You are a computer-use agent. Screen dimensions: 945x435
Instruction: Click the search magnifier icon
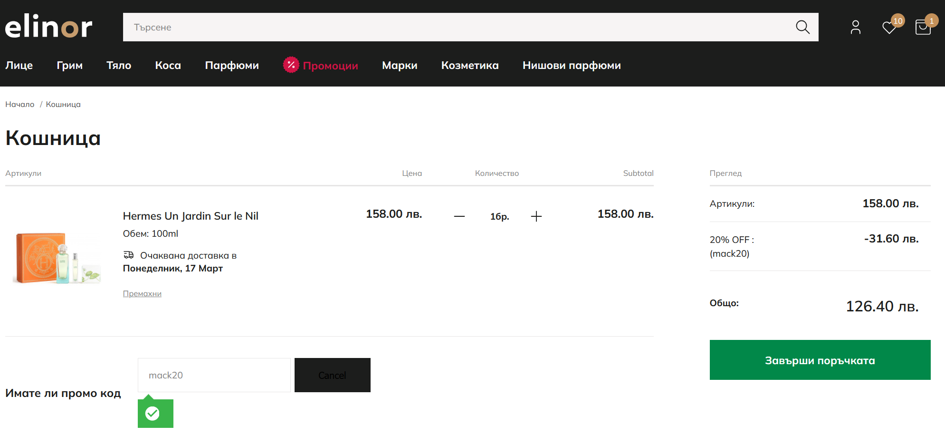pos(802,27)
